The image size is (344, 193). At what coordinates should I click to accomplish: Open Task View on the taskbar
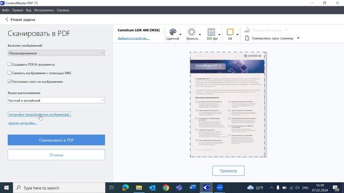point(112,188)
